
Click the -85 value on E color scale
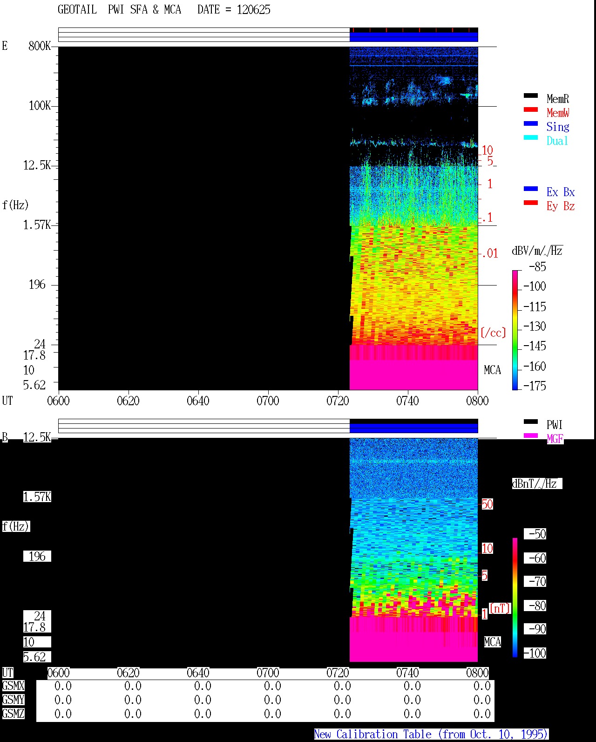[537, 266]
